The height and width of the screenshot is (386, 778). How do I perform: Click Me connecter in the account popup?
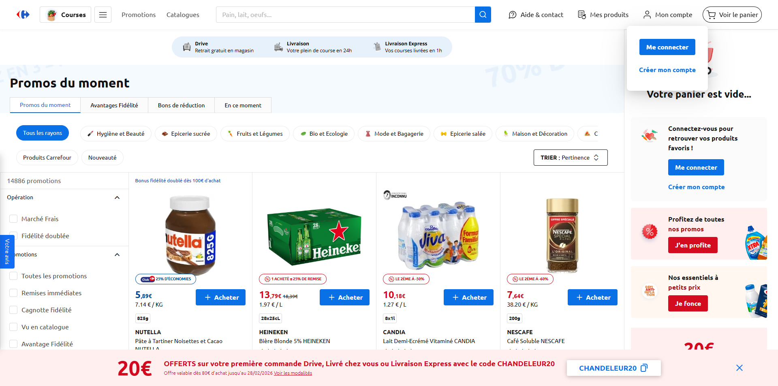coord(667,47)
